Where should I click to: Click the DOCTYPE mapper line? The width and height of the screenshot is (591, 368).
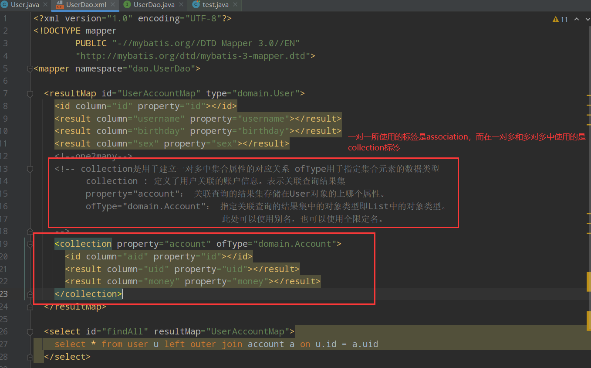click(x=75, y=31)
